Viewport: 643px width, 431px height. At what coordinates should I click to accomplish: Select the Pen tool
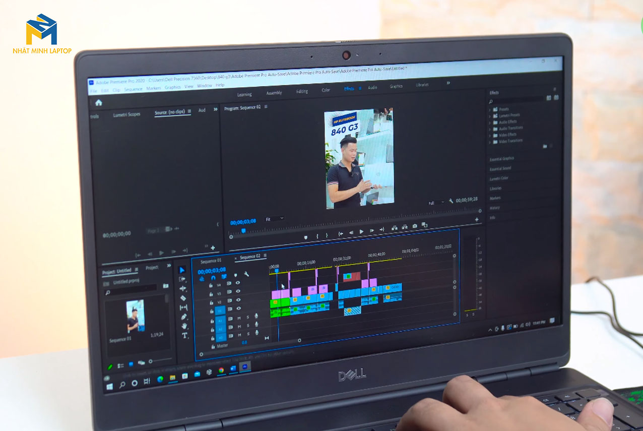tap(184, 317)
